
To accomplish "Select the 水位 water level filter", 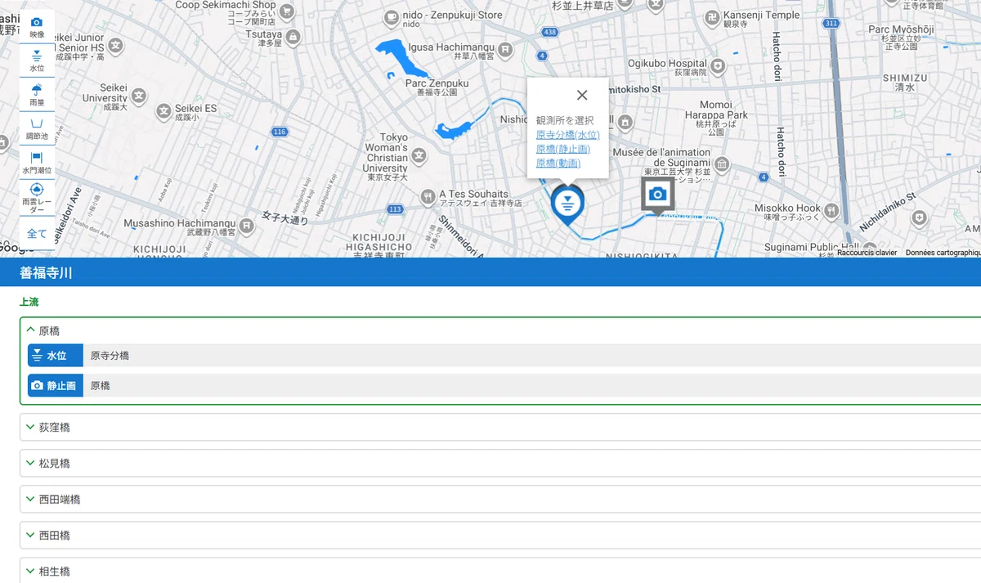I will 37,61.
